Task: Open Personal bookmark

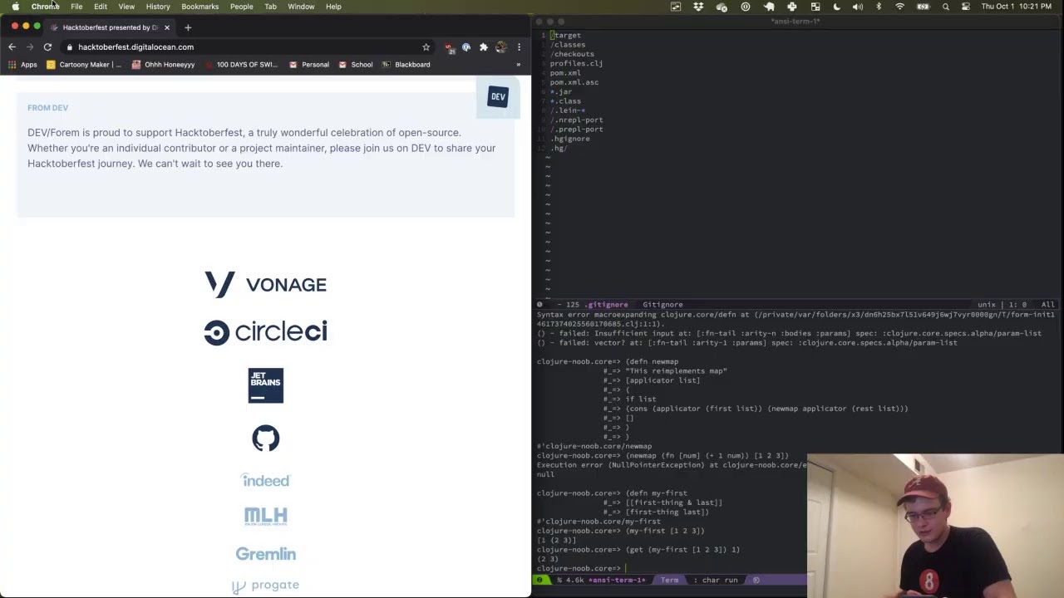Action: coord(309,65)
